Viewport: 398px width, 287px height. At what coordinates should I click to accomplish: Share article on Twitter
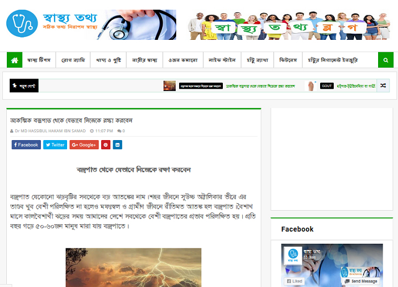(x=55, y=145)
